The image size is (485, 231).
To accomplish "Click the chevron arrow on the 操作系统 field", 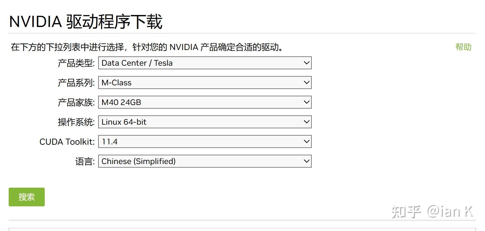I will coord(306,122).
